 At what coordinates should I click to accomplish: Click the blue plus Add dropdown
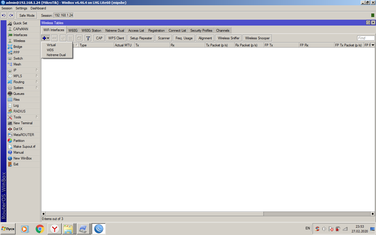pos(46,38)
